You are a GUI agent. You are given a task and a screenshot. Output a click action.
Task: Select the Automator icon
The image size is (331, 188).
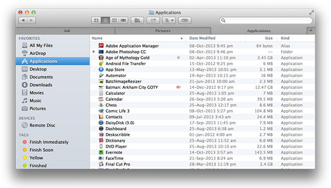point(101,75)
